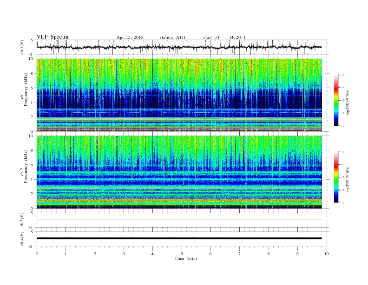Click the "4" minute tick label
Viewport: 368px width, 285px height.
[x=152, y=254]
